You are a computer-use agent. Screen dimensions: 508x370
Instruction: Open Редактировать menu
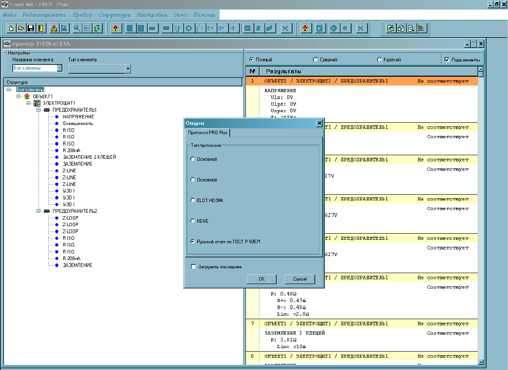click(44, 15)
